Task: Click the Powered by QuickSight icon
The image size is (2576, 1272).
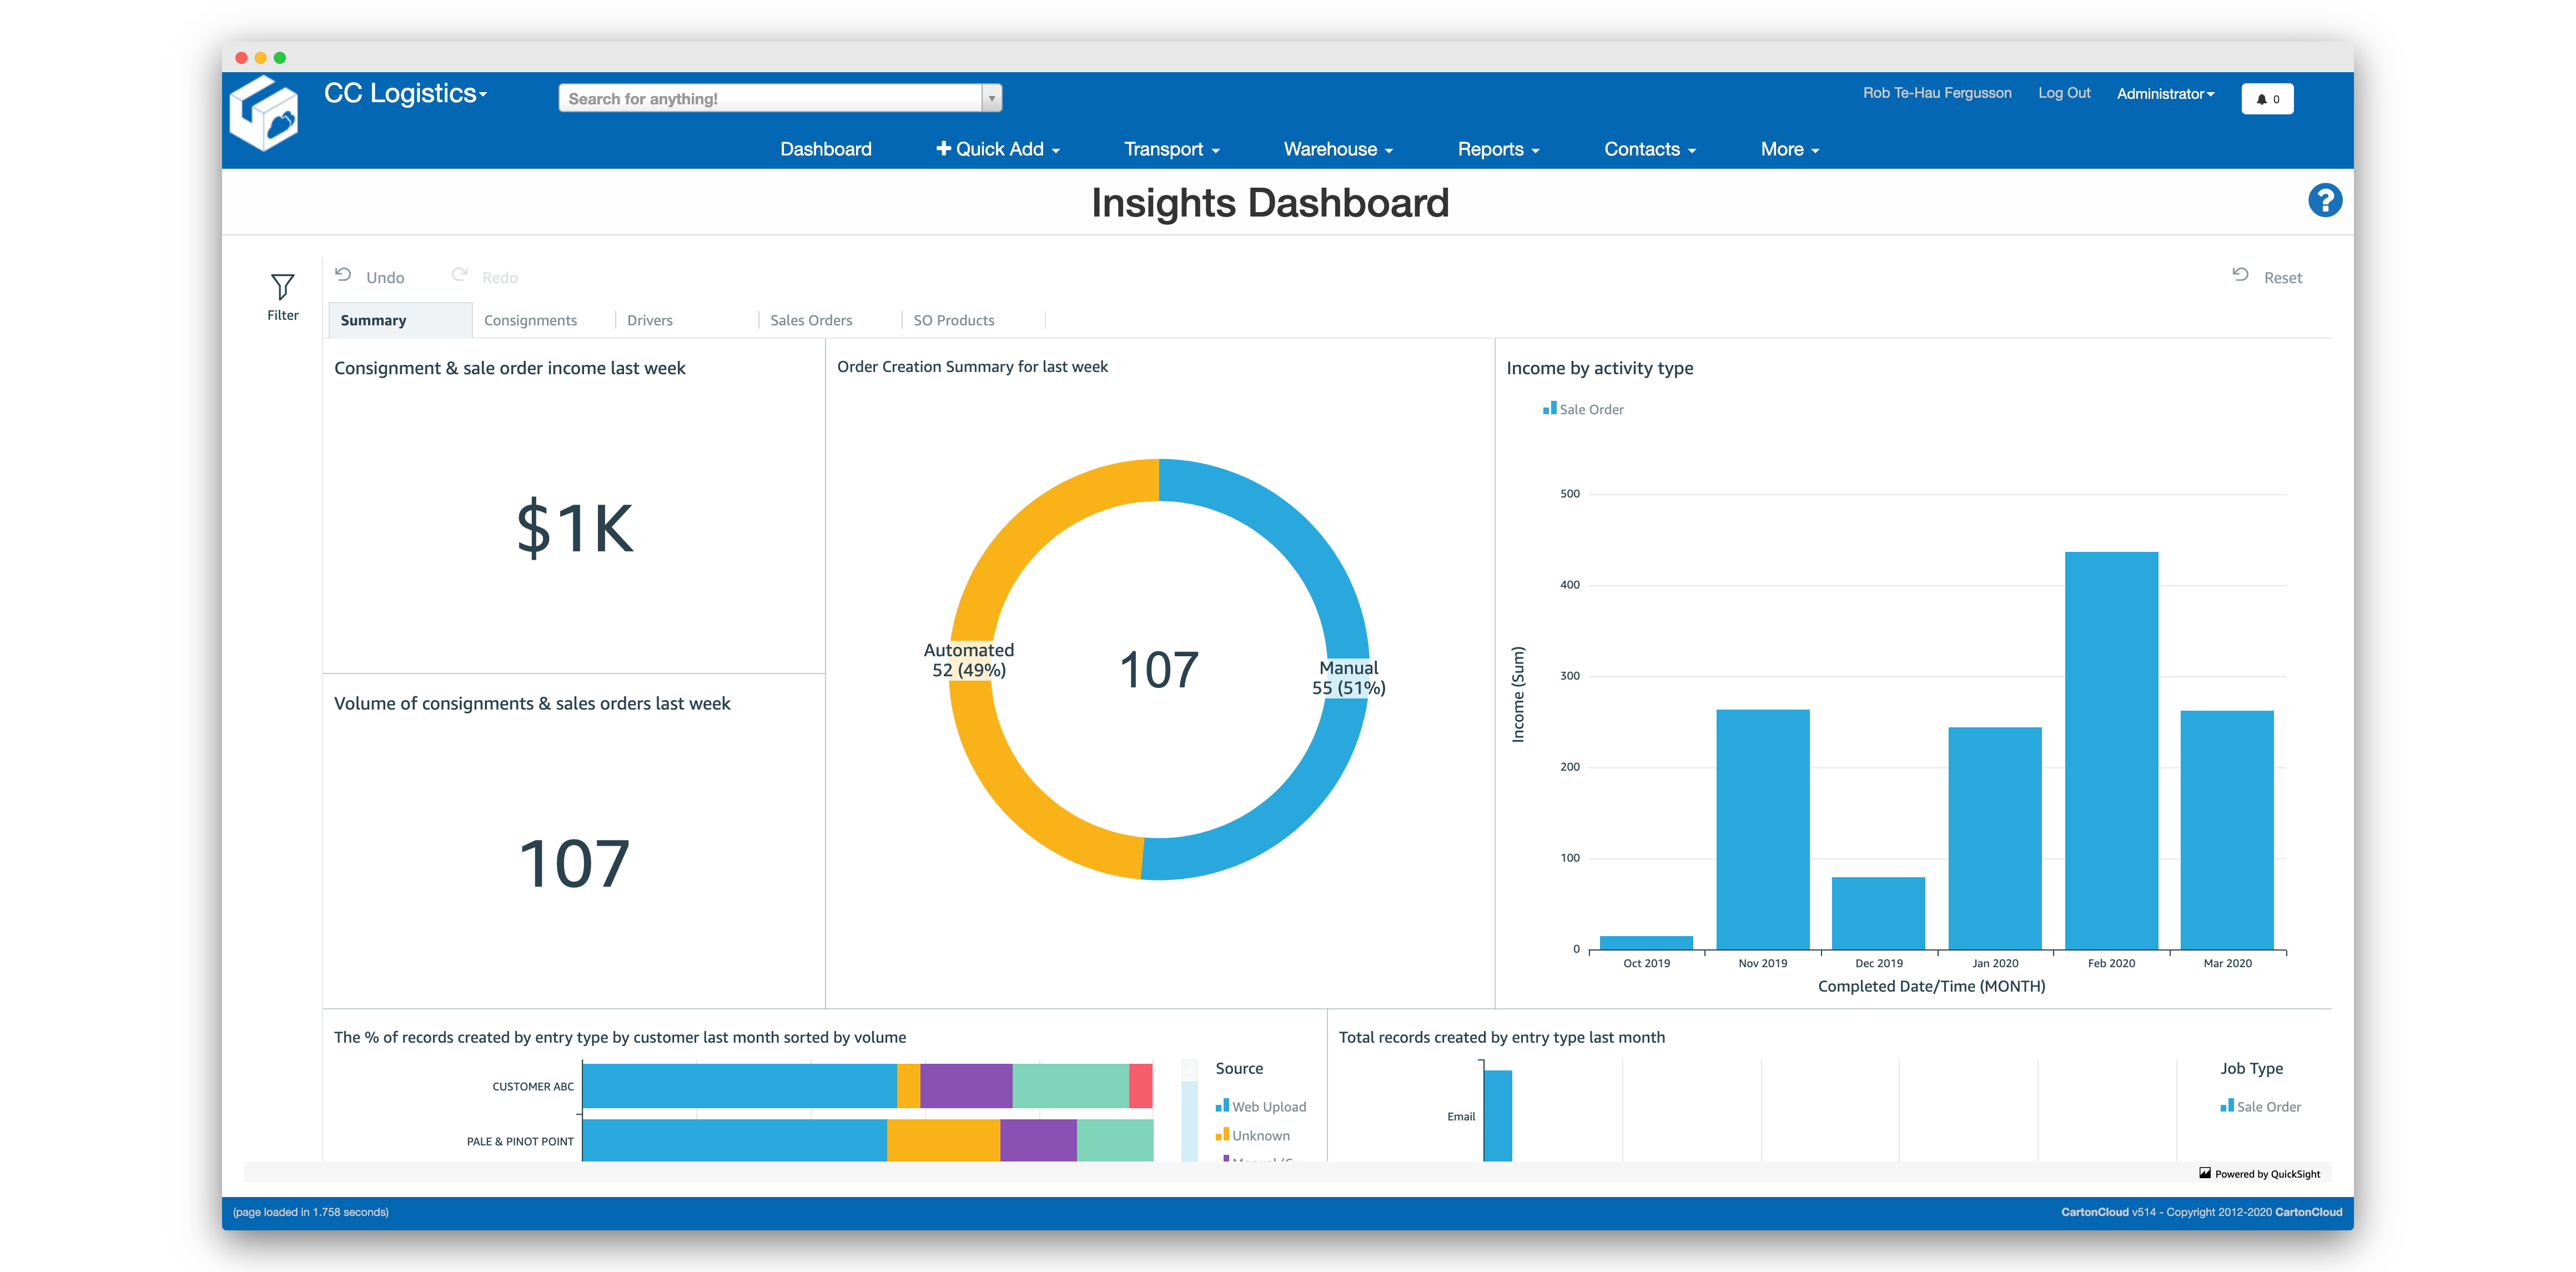Action: (2204, 1173)
